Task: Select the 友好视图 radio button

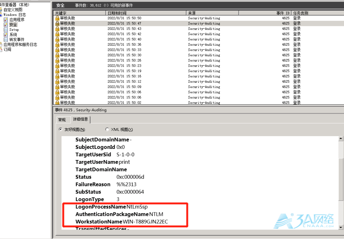Action: coord(60,129)
